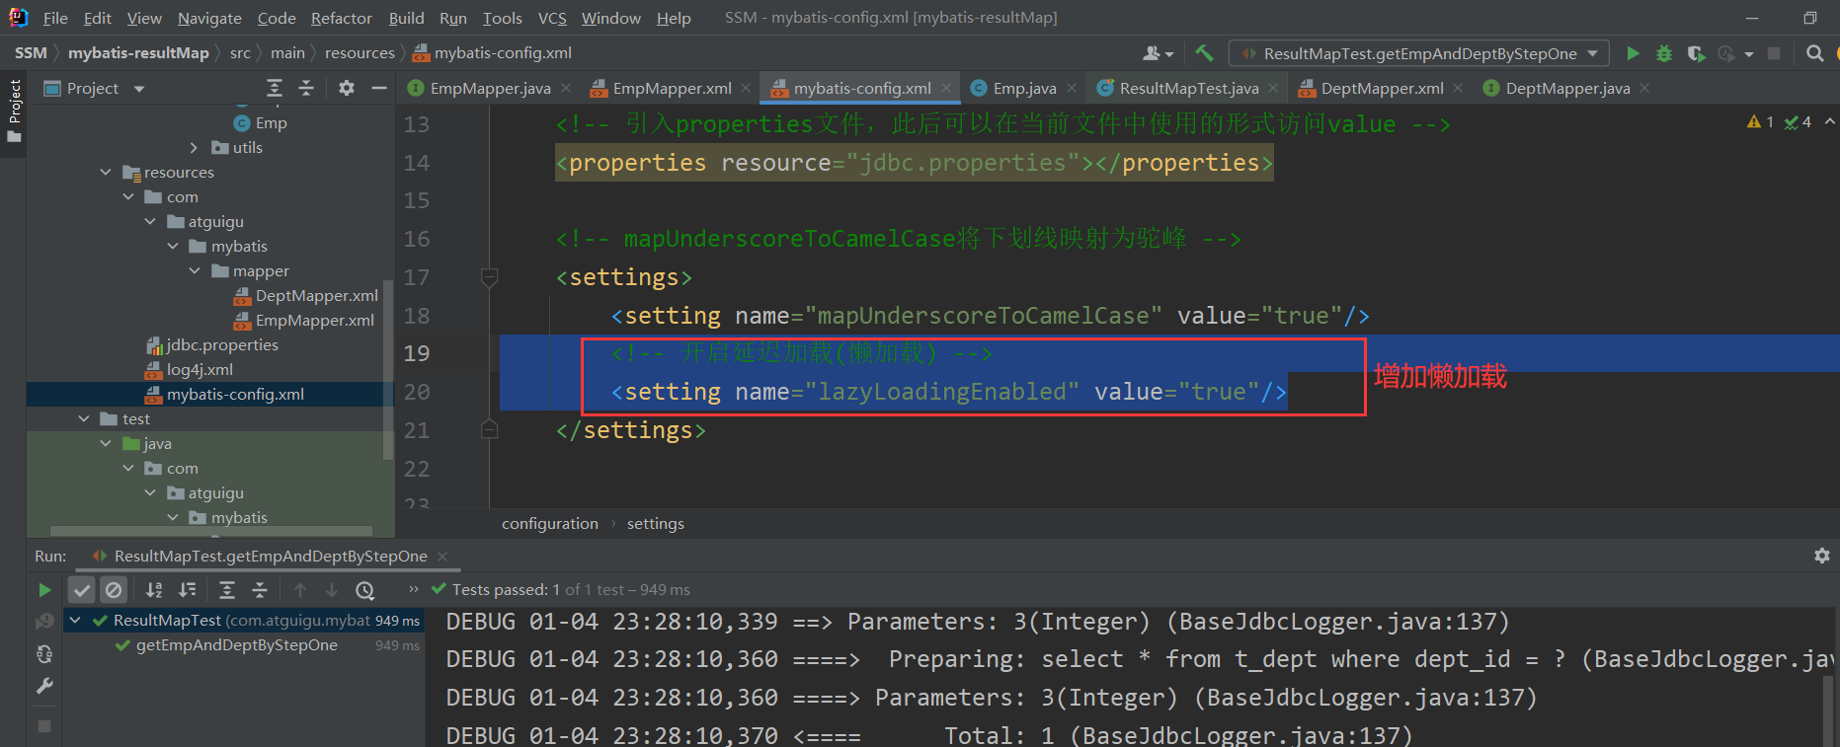The height and width of the screenshot is (747, 1840).
Task: Click the stop icon in the main toolbar
Action: pyautogui.click(x=1774, y=53)
